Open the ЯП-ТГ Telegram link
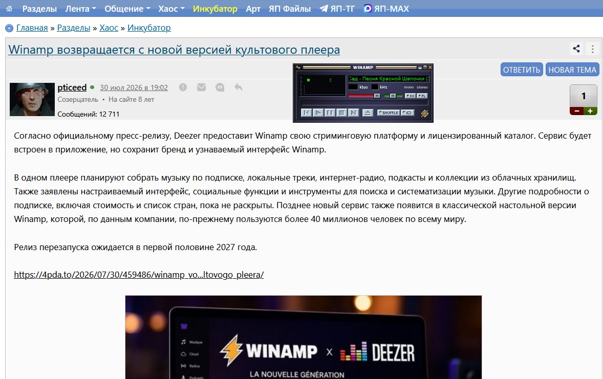The height and width of the screenshot is (379, 603). pyautogui.click(x=337, y=9)
